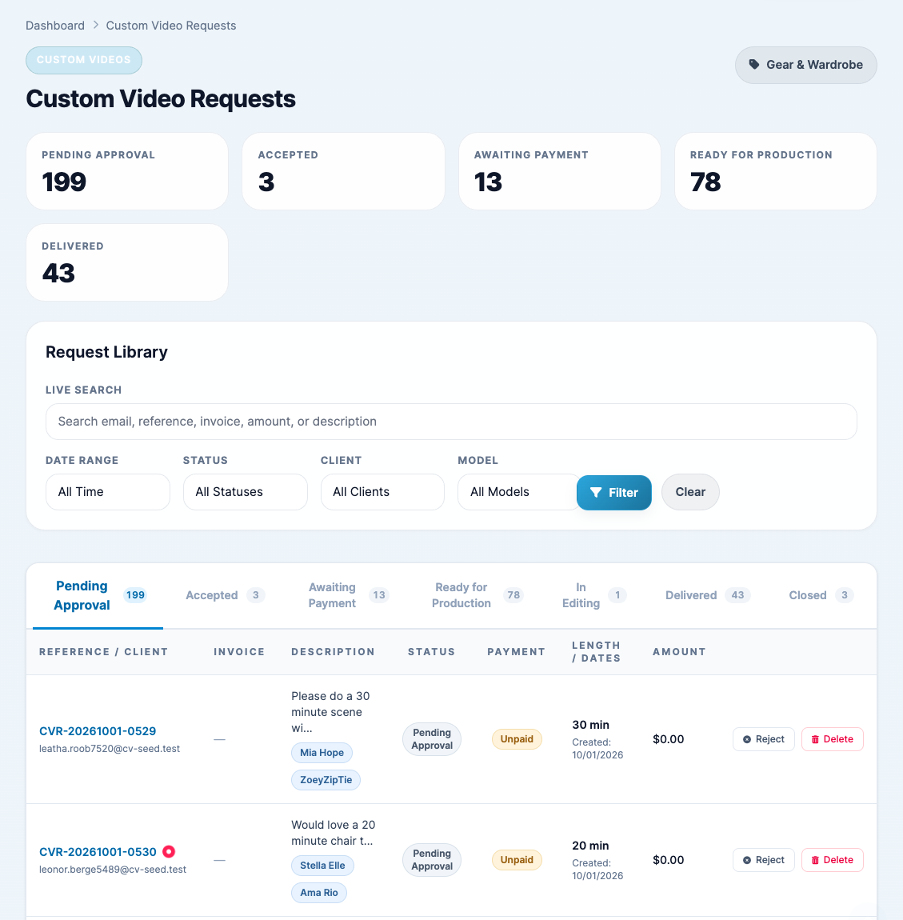Switch to the Accepted tab
903x920 pixels.
226,595
